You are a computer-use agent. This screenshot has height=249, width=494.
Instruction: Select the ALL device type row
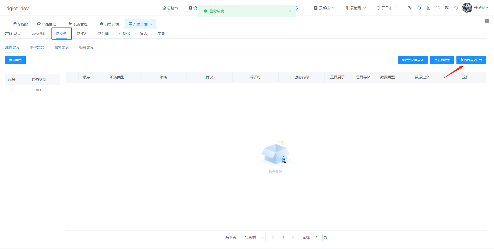(32, 90)
